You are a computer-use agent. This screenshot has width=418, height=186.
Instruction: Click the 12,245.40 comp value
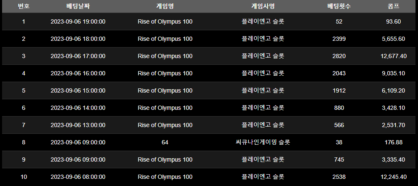[394, 177]
